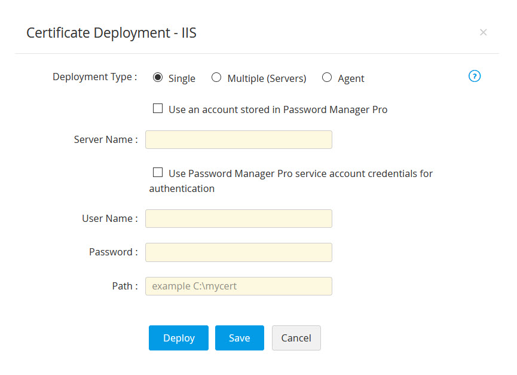This screenshot has height=375, width=517.
Task: Click the "Certificate Deployment - IIS" dialog title
Action: (111, 33)
